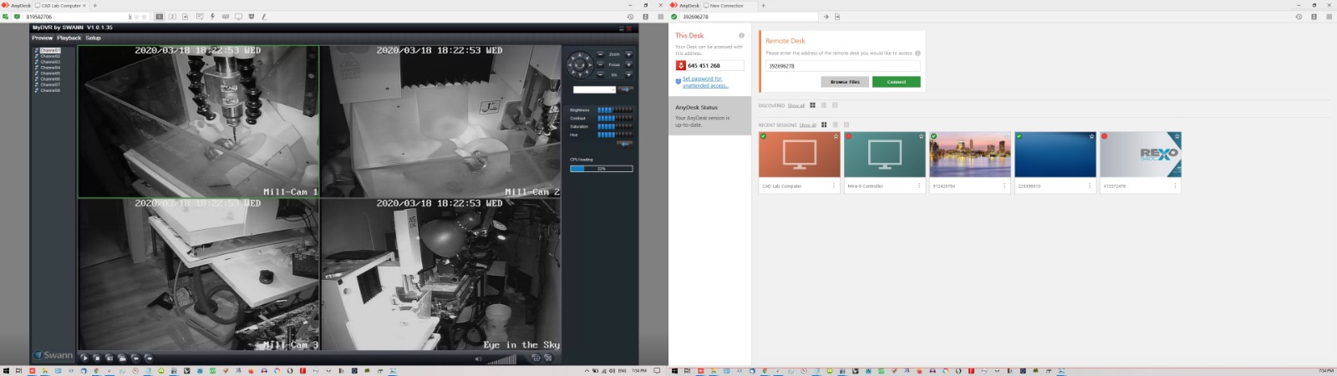Image resolution: width=1337 pixels, height=376 pixels.
Task: Select tile view for Recent Sessions
Action: click(x=824, y=124)
